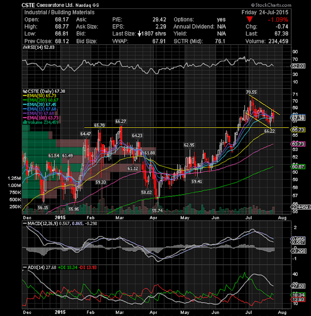
Task: Click the 66.22 price annotation near July
Action: tap(269, 131)
